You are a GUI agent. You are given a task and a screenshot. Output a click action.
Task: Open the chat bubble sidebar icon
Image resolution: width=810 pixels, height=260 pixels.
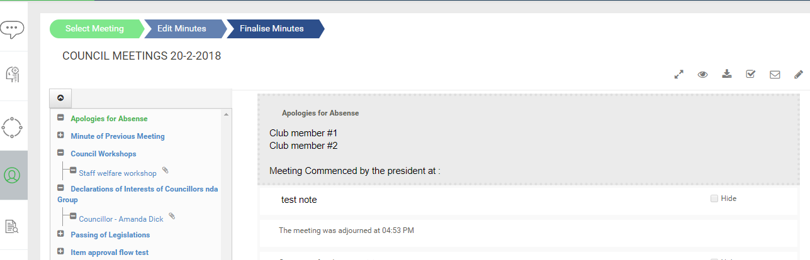click(x=12, y=28)
